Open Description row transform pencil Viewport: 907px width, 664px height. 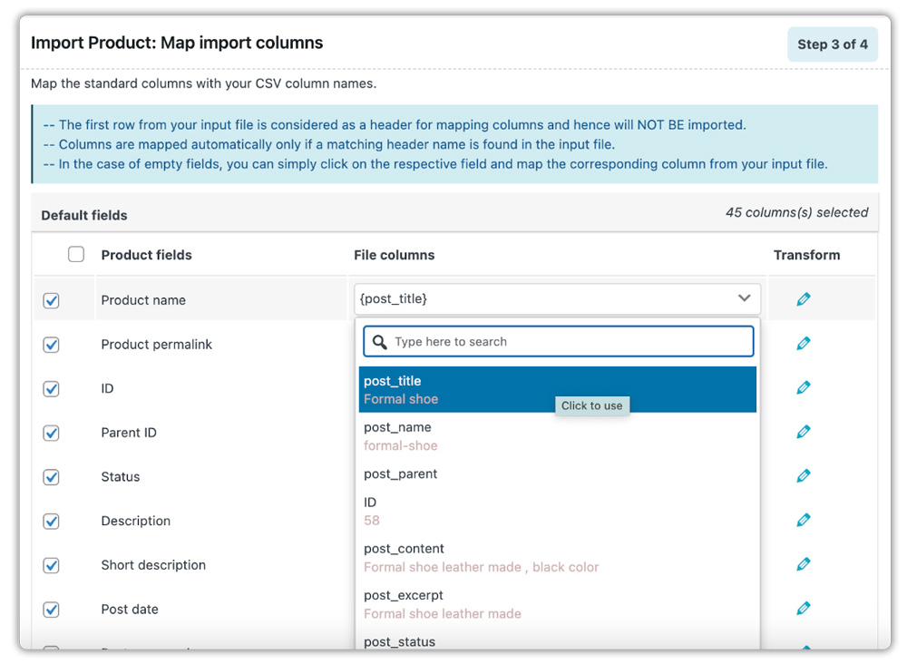[803, 520]
